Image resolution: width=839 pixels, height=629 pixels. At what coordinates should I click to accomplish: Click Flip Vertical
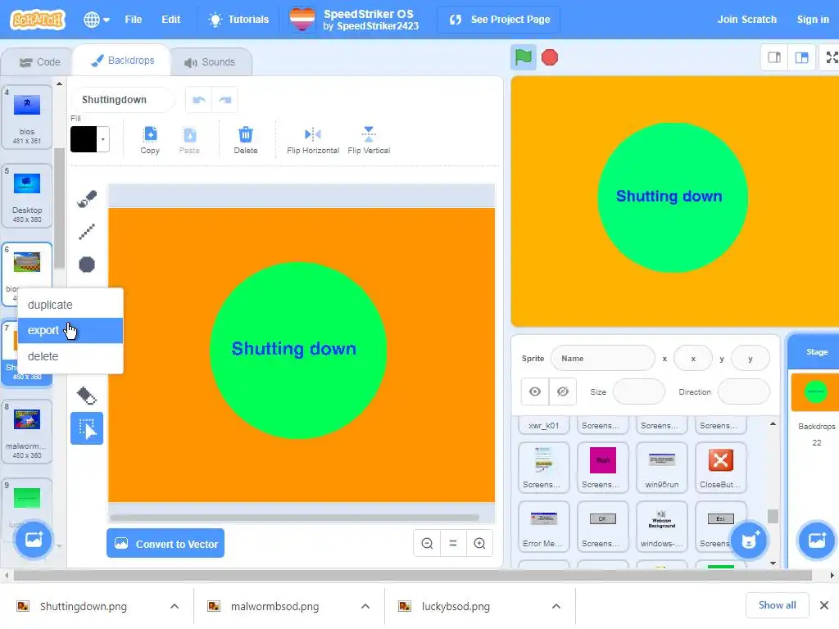click(x=369, y=140)
